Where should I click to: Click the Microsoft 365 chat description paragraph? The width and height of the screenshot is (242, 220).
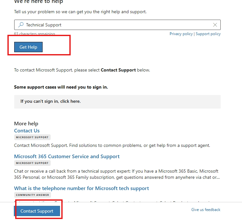tap(117, 174)
